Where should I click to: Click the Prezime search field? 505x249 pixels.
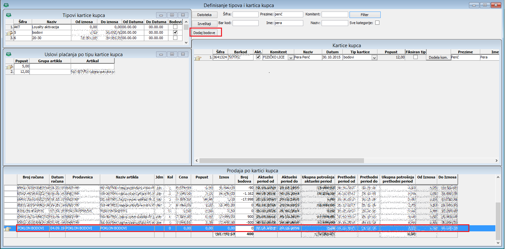(288, 14)
